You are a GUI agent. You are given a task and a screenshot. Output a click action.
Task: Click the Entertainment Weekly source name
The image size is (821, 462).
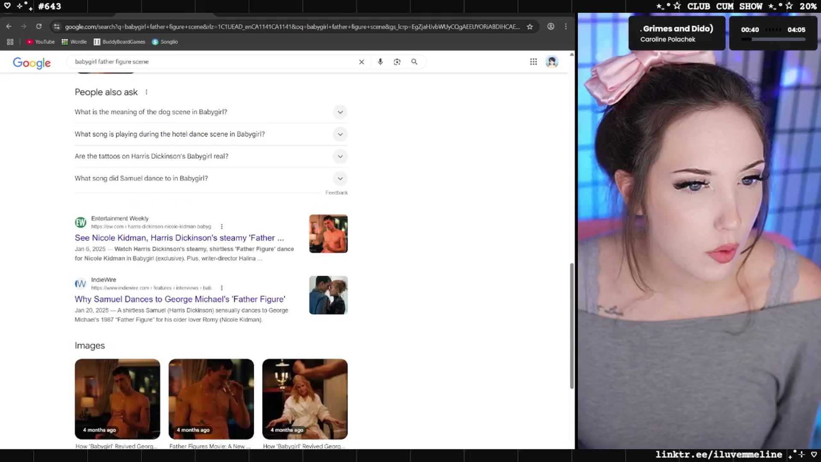[120, 219]
